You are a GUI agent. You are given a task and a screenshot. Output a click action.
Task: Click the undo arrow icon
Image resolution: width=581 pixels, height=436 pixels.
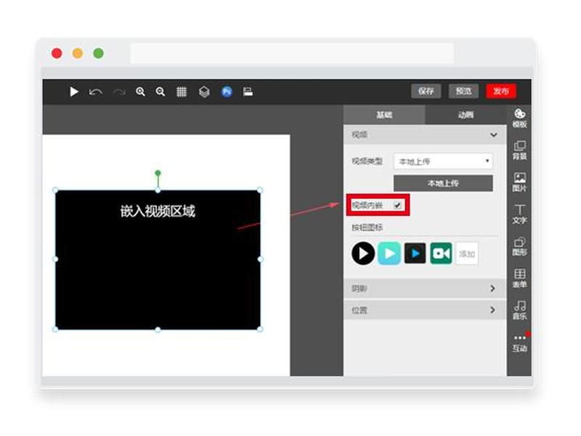(x=95, y=92)
